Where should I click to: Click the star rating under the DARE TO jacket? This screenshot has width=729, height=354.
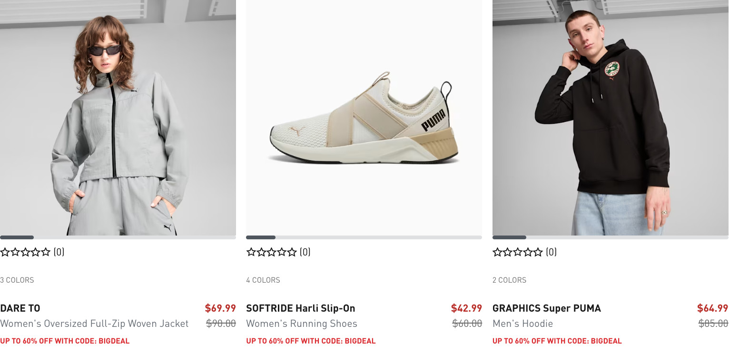[25, 252]
